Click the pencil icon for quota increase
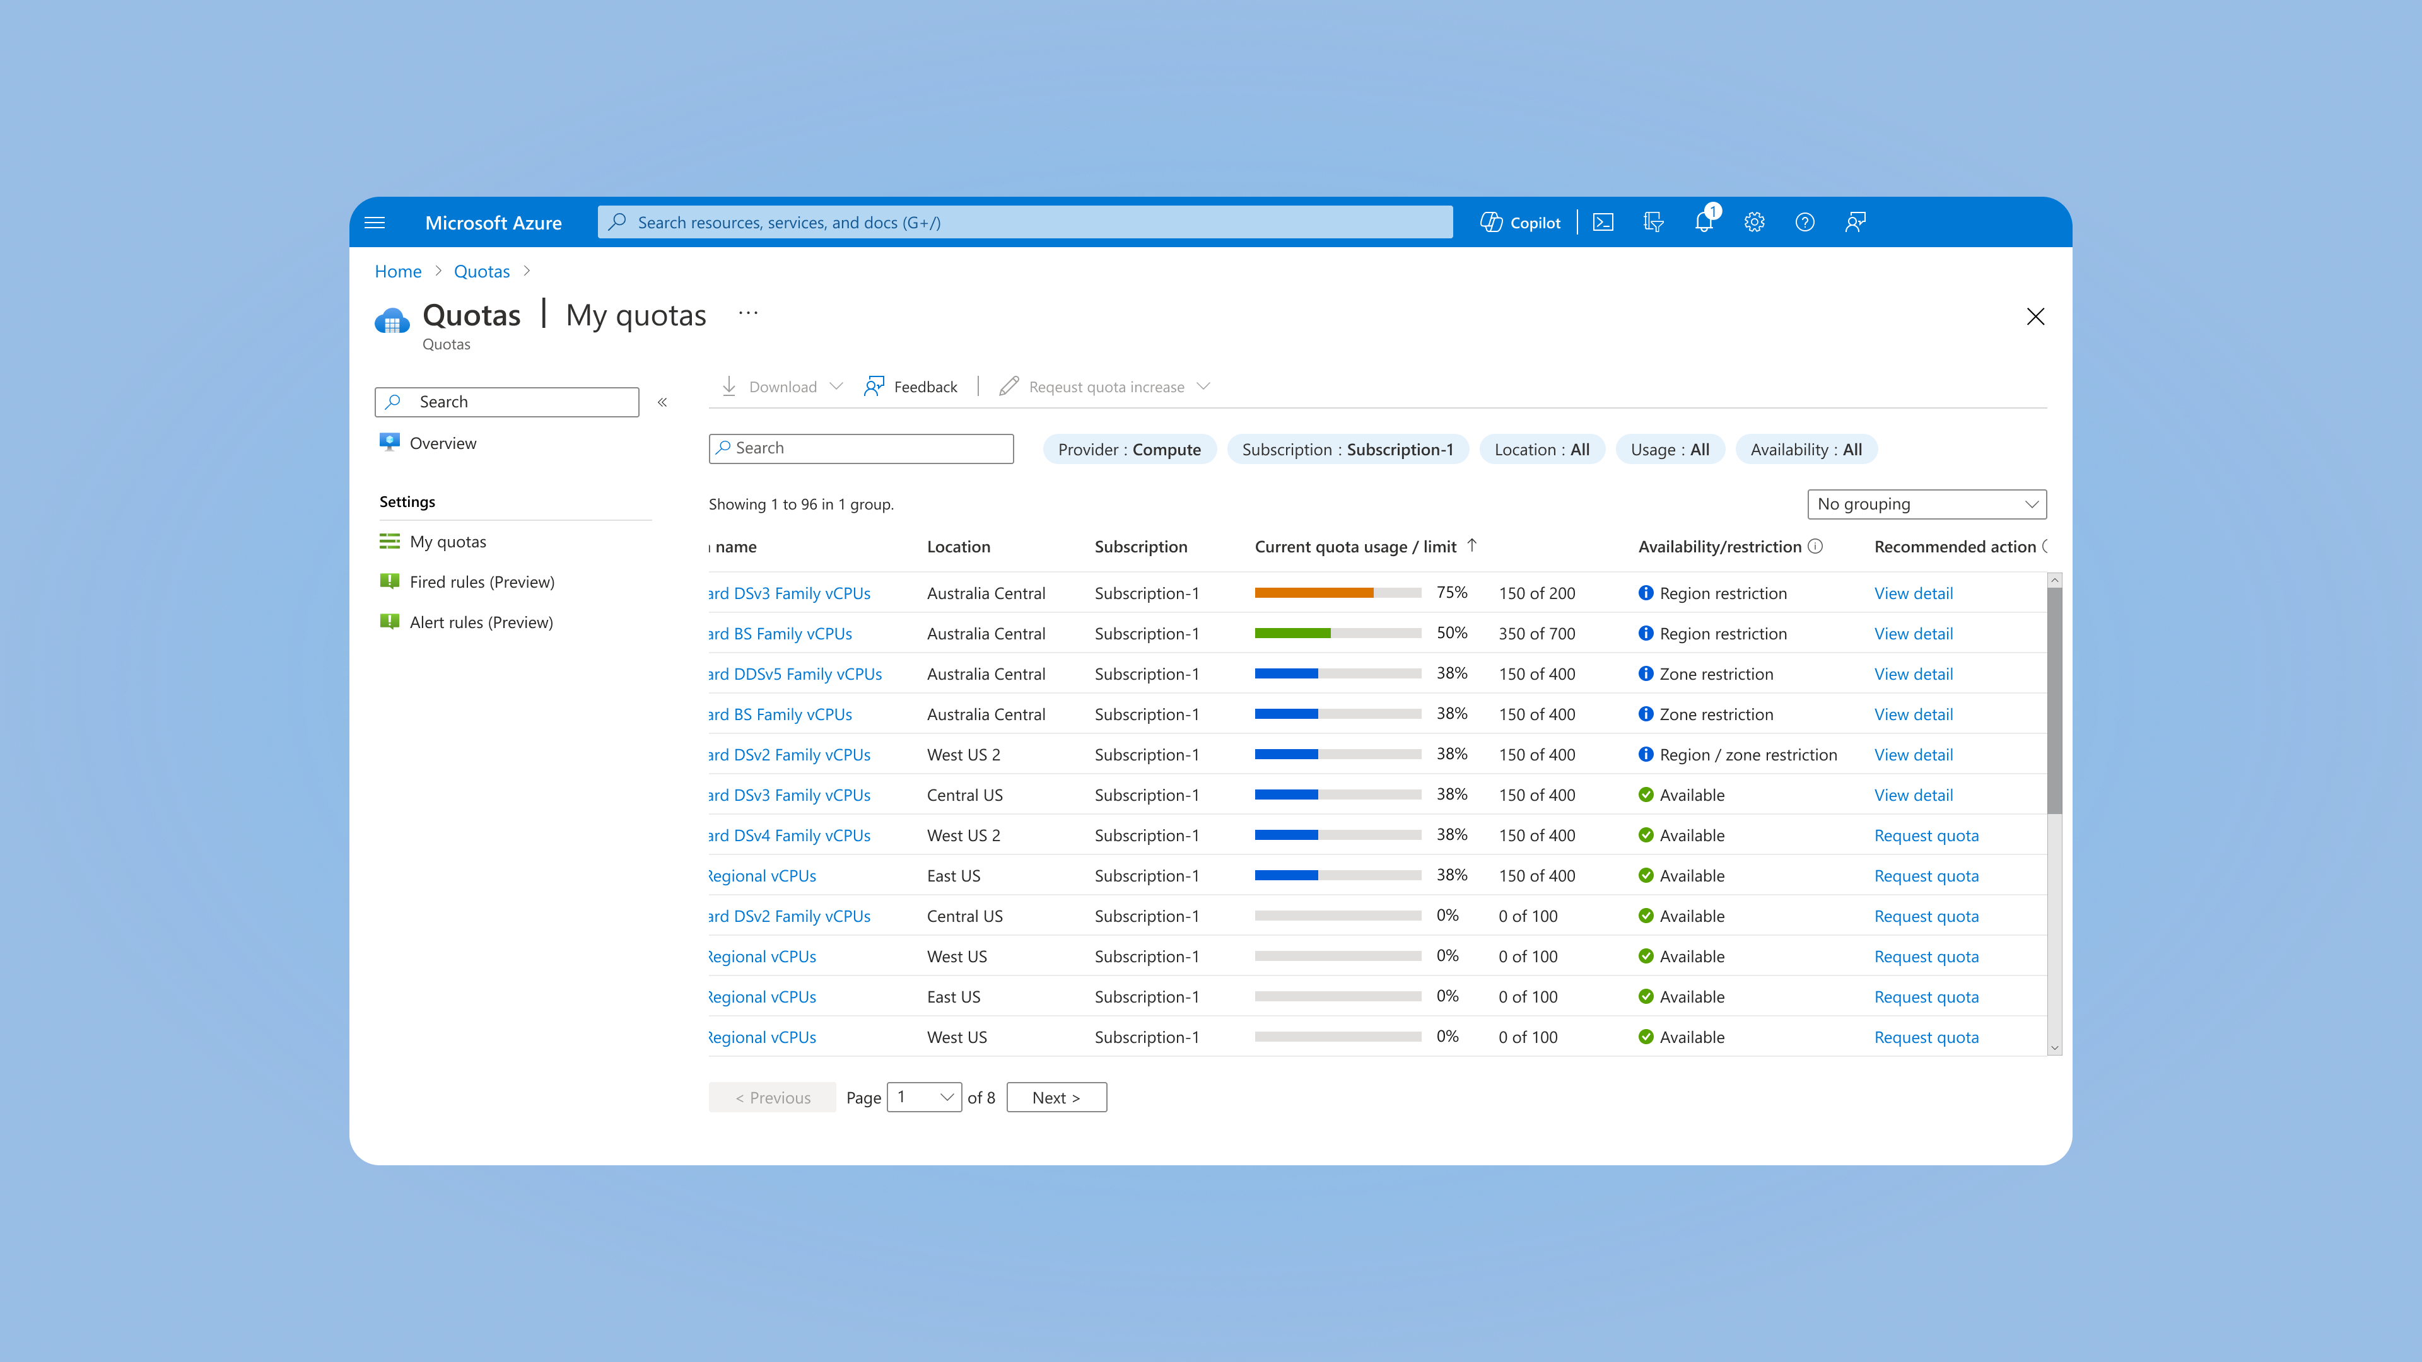Image resolution: width=2422 pixels, height=1362 pixels. point(1009,387)
